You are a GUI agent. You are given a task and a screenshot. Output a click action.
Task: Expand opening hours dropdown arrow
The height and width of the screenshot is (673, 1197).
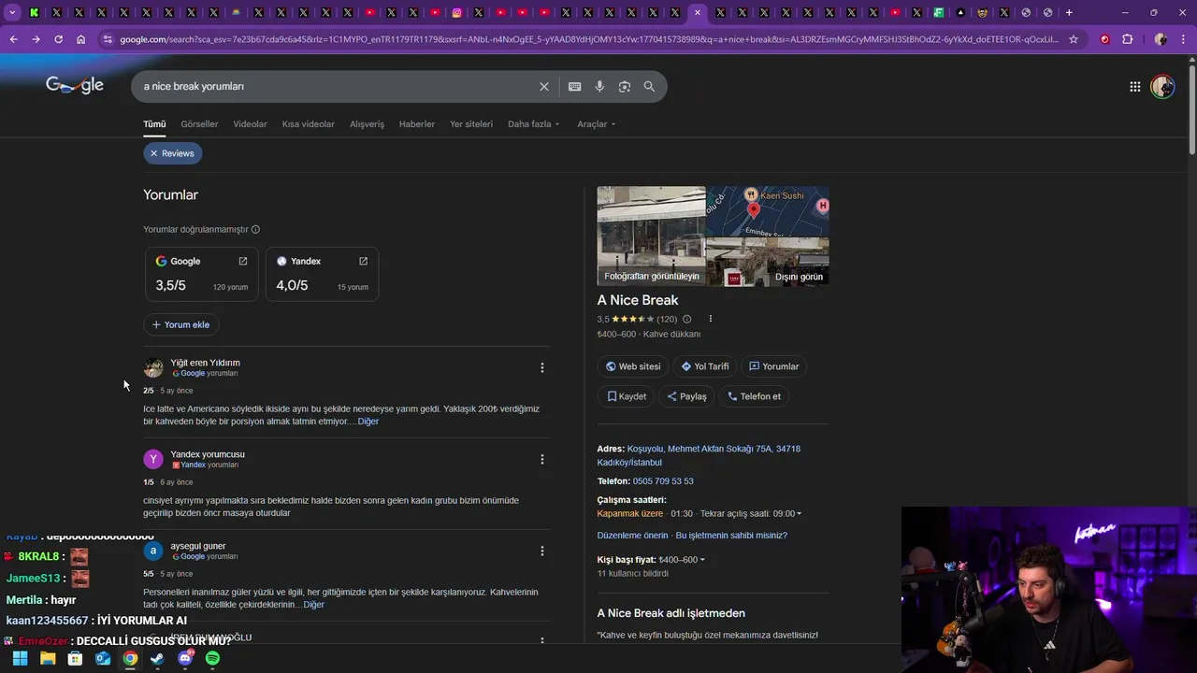coord(799,513)
